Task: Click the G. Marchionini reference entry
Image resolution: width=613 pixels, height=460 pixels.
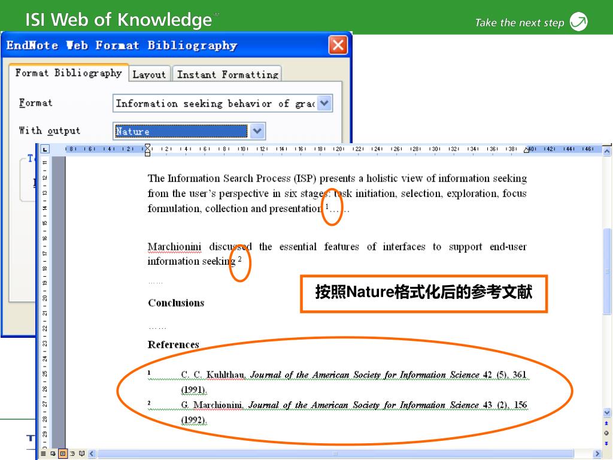Action: [x=338, y=412]
